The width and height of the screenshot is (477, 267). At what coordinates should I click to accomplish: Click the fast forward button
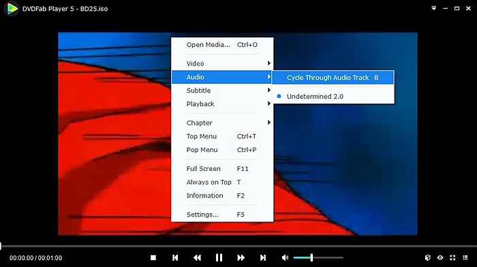click(241, 257)
